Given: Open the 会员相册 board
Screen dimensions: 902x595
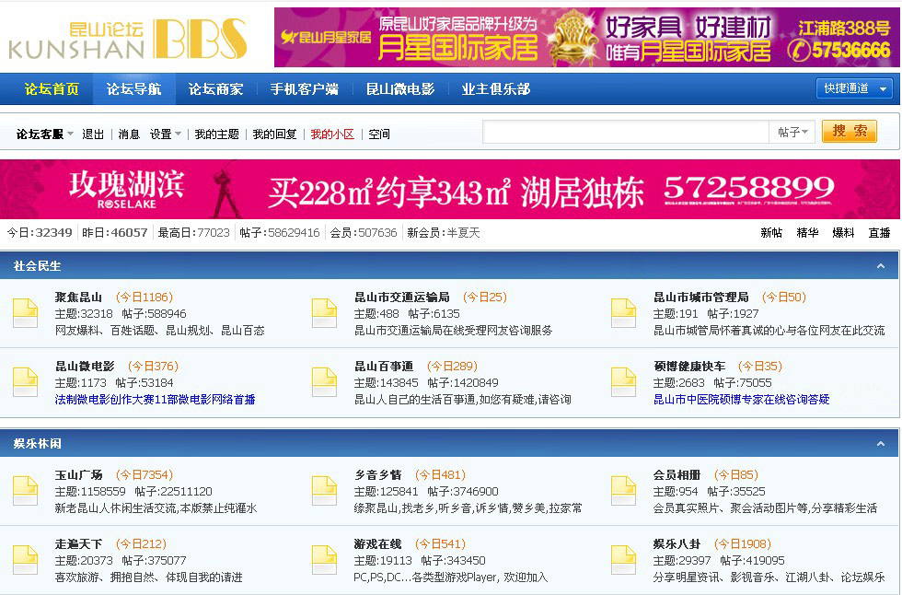Looking at the screenshot, I should (x=677, y=474).
